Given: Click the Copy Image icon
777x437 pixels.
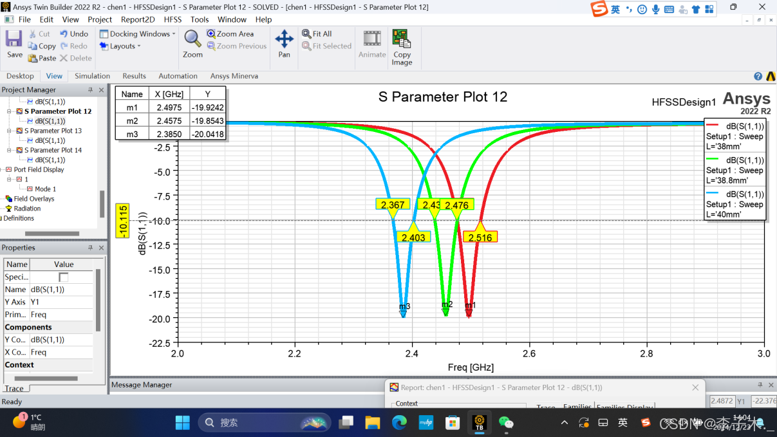Looking at the screenshot, I should (x=402, y=39).
